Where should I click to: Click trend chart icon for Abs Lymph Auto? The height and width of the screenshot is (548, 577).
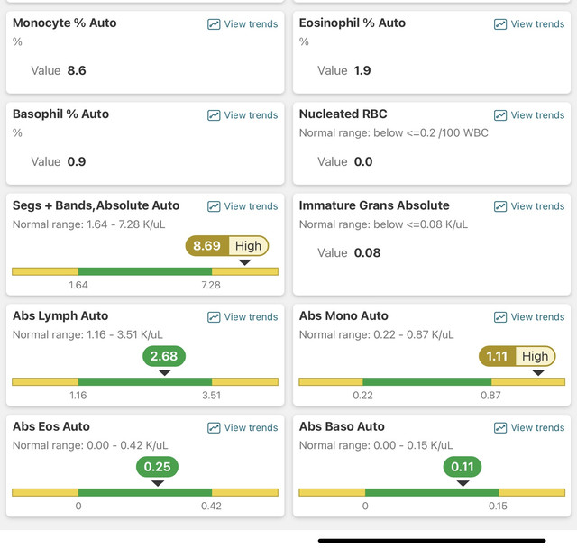214,317
